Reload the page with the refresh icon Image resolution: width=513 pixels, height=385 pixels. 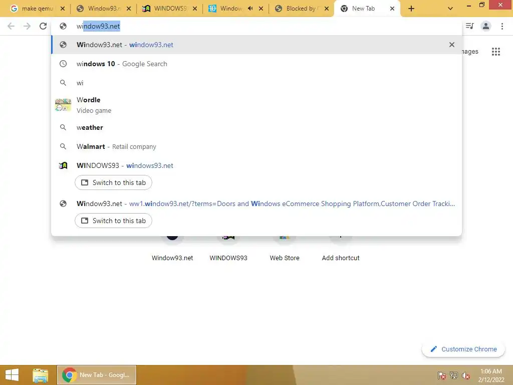[43, 26]
